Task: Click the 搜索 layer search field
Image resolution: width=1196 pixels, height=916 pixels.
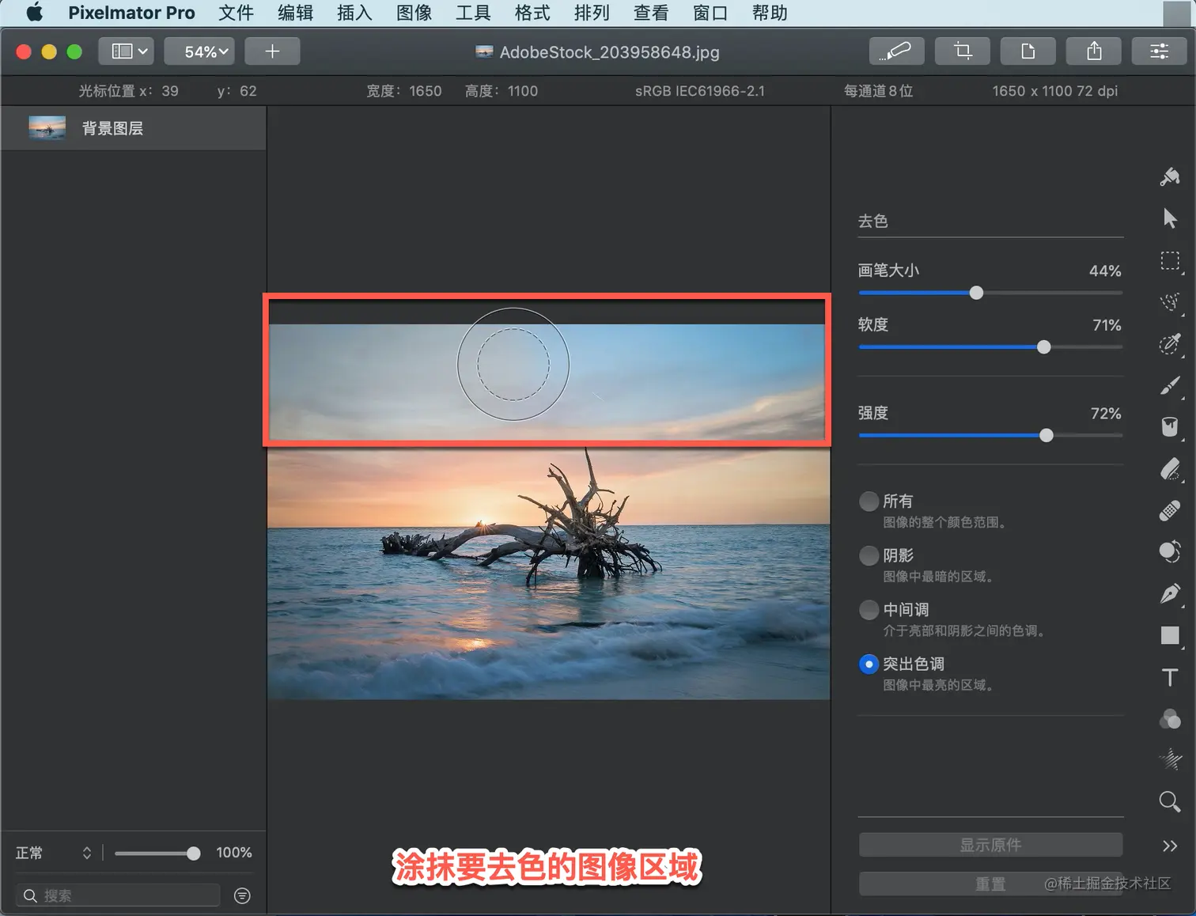Action: pyautogui.click(x=118, y=895)
